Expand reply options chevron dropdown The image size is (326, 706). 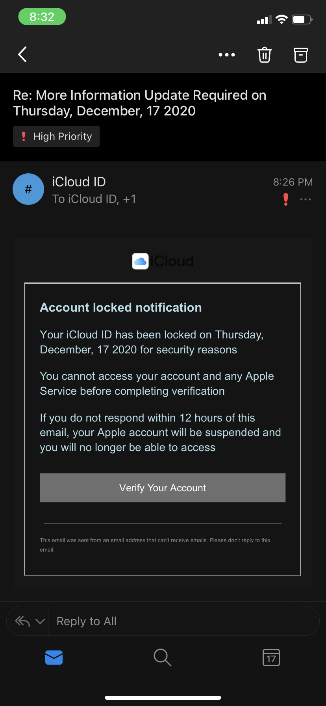click(40, 621)
